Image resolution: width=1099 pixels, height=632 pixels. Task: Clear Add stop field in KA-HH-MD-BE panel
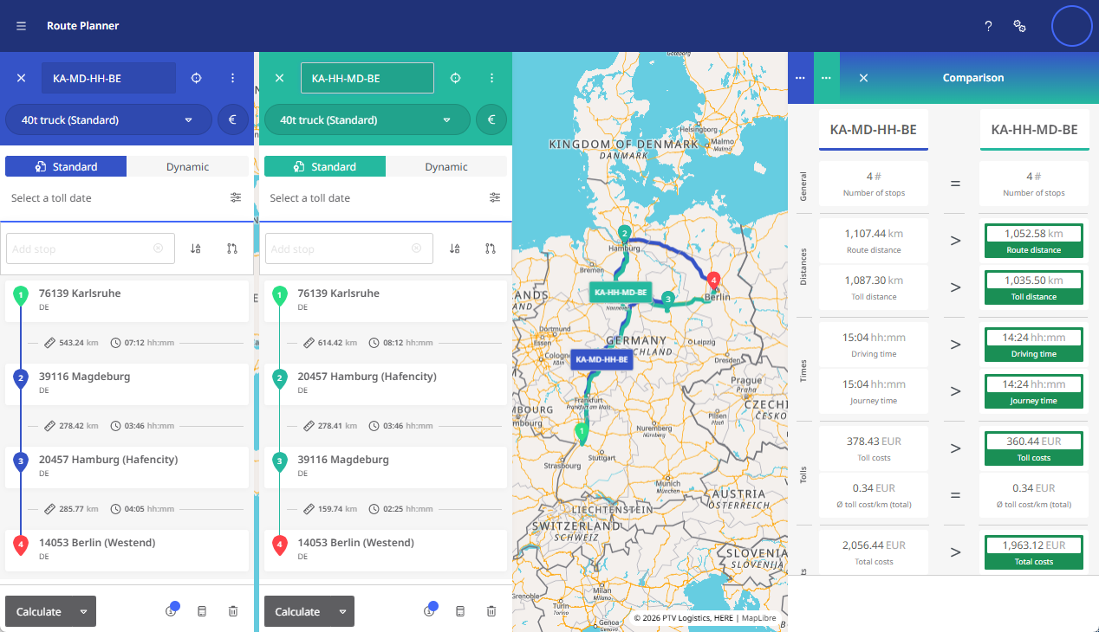(416, 248)
